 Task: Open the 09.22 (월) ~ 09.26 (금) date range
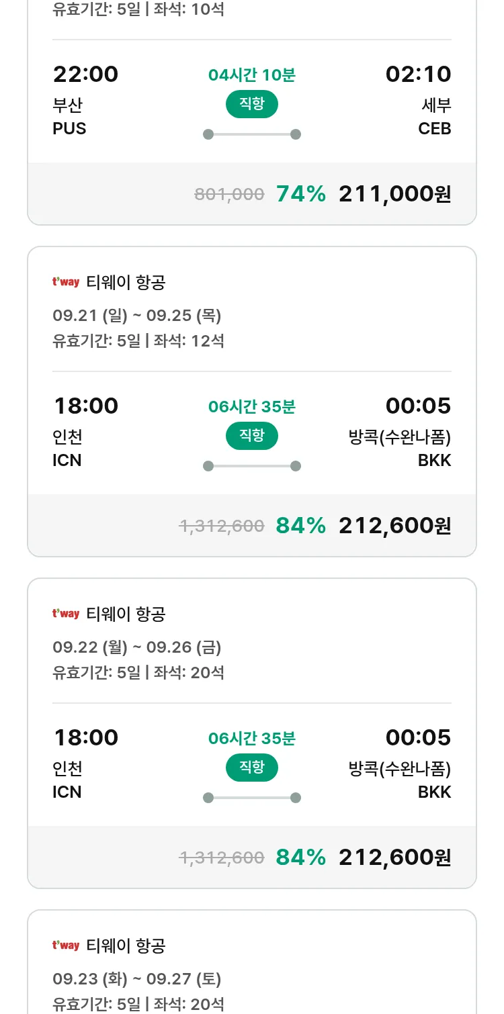137,647
